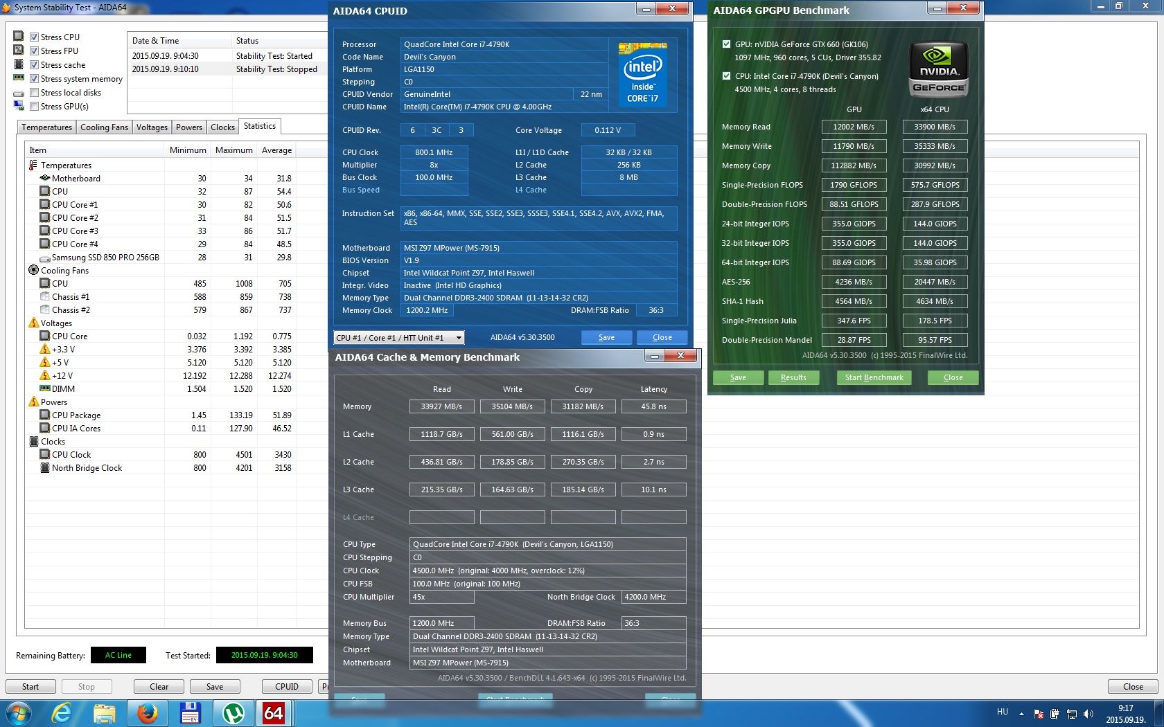Click the RAM module icon beside Stress system memory
The width and height of the screenshot is (1164, 727).
pos(19,78)
